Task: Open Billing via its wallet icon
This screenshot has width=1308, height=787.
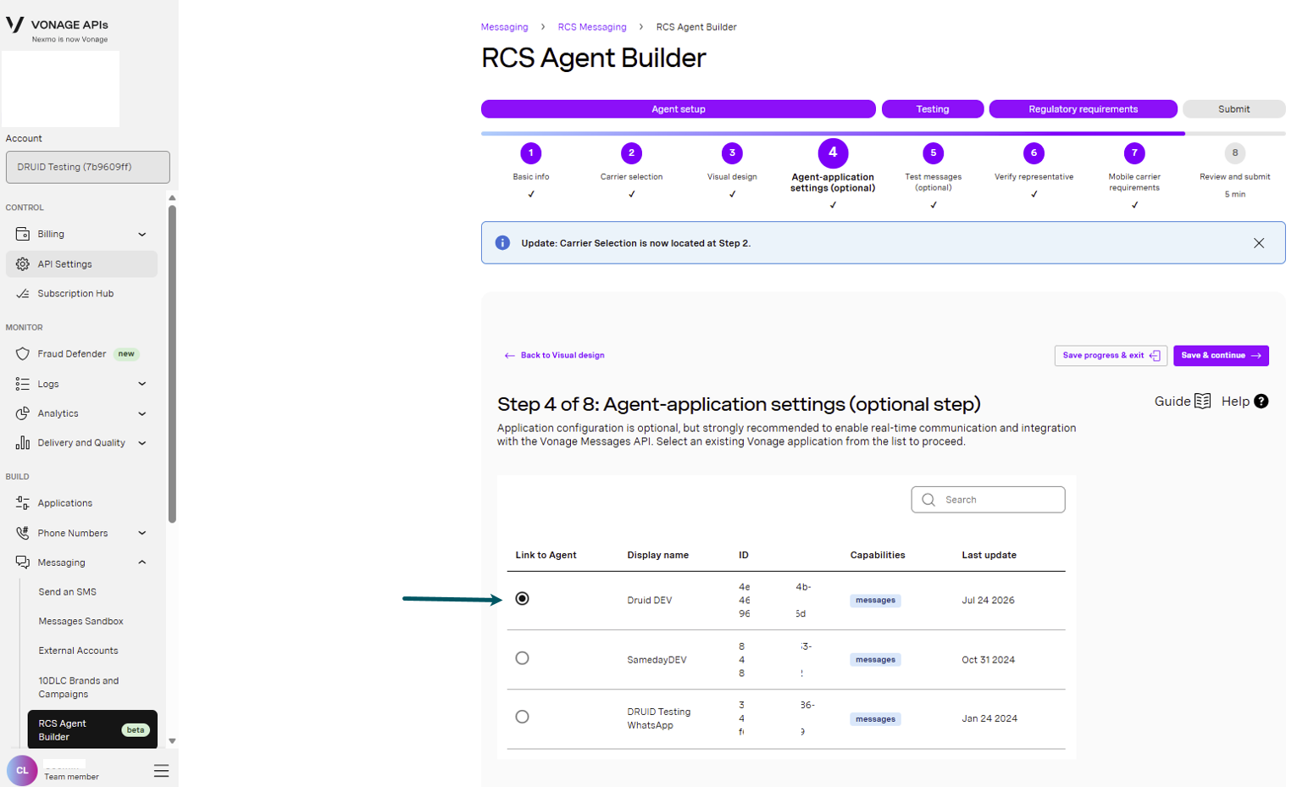Action: [x=23, y=234]
